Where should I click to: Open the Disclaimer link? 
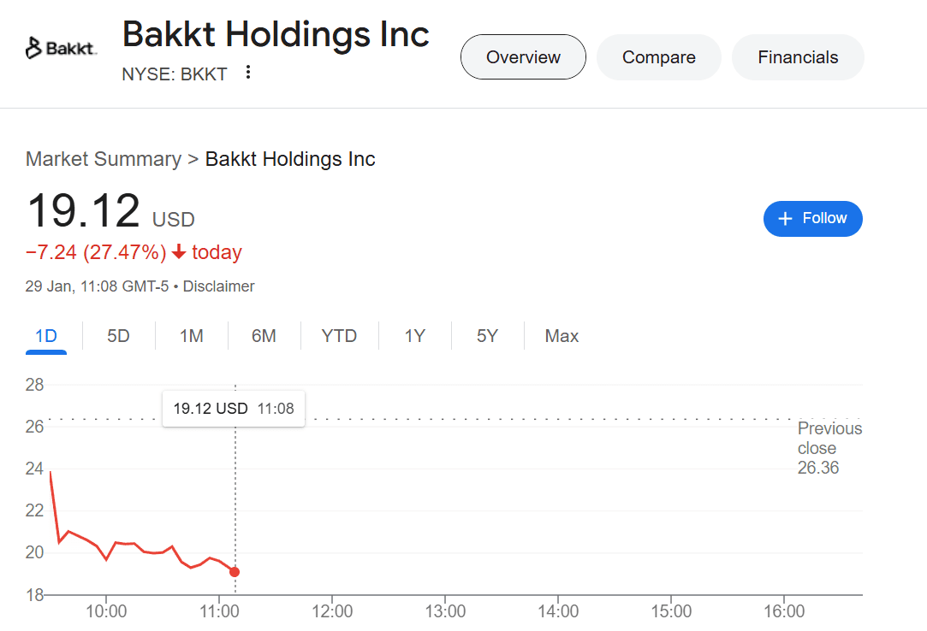[x=218, y=286]
